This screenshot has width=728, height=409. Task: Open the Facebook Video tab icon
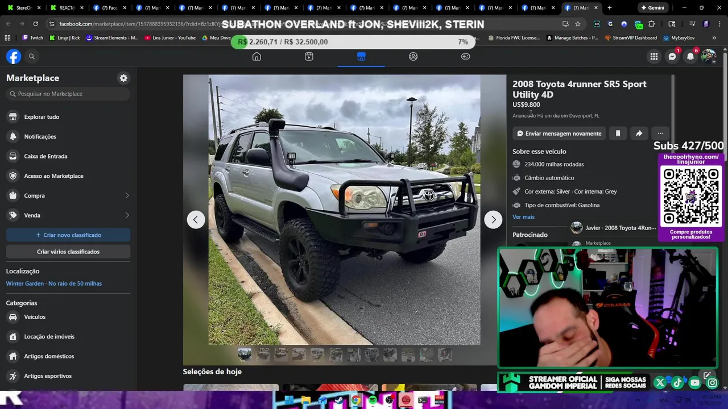pos(309,56)
